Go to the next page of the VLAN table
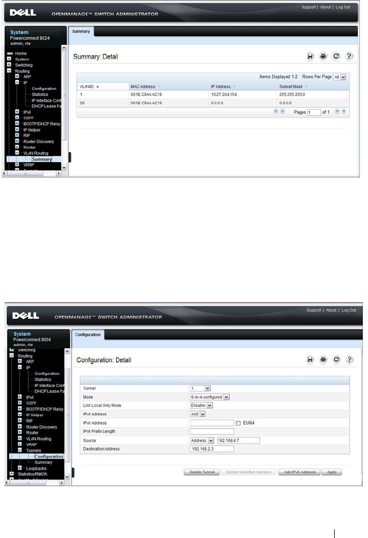Image resolution: width=368 pixels, height=538 pixels. [337, 111]
